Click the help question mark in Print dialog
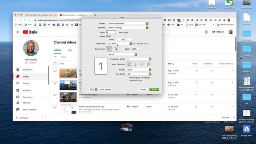Image resolution: width=256 pixels, height=144 pixels. (86, 89)
